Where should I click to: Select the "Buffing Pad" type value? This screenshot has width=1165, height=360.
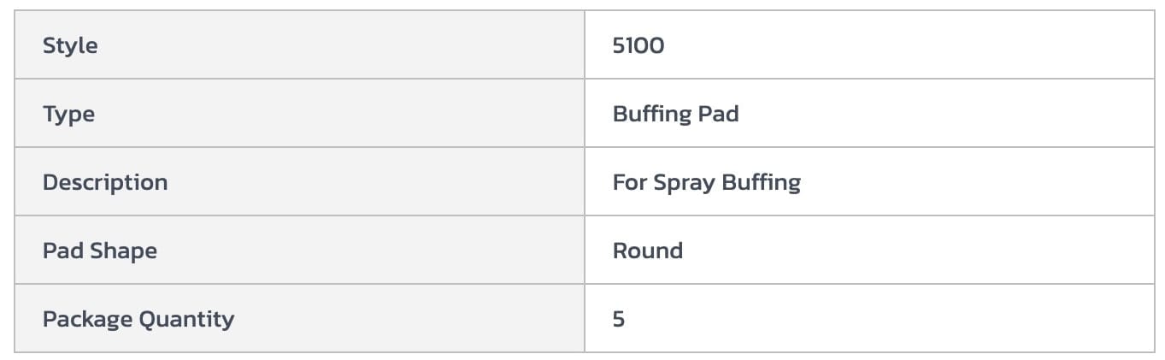point(675,114)
